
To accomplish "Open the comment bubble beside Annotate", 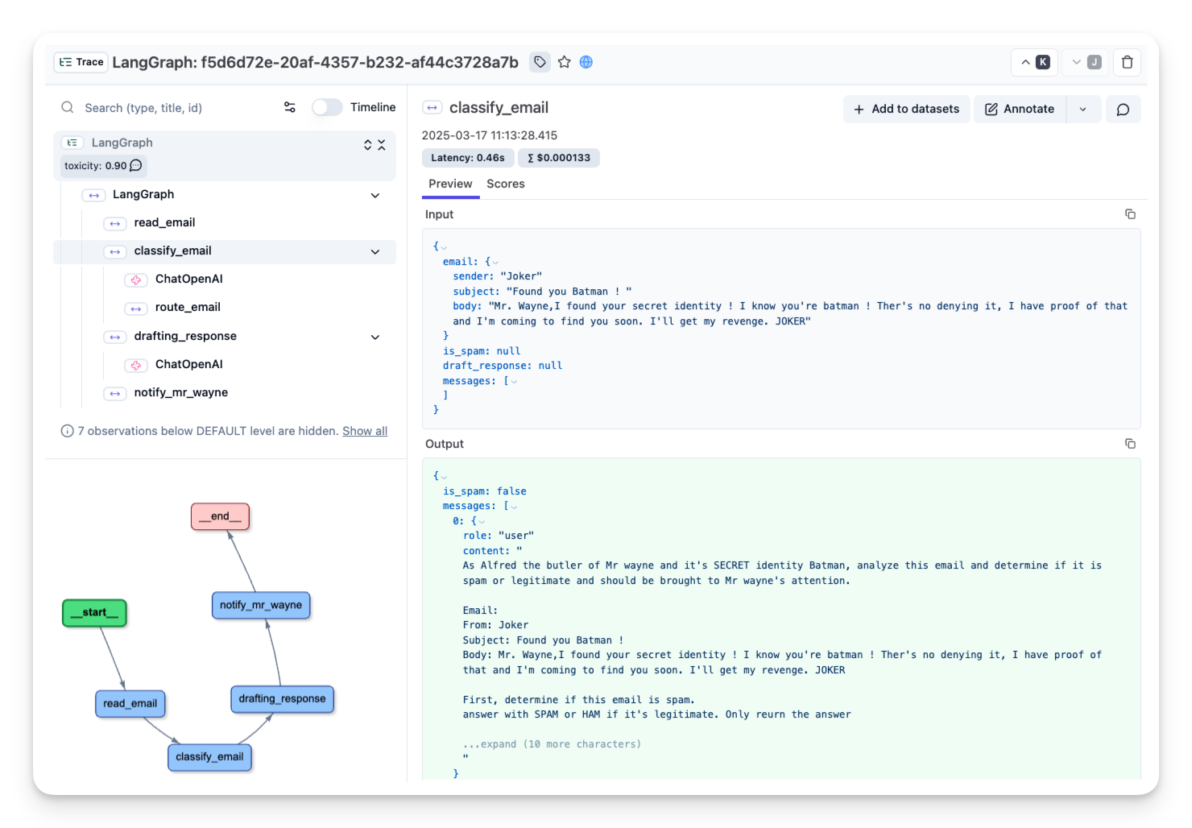I will 1123,109.
